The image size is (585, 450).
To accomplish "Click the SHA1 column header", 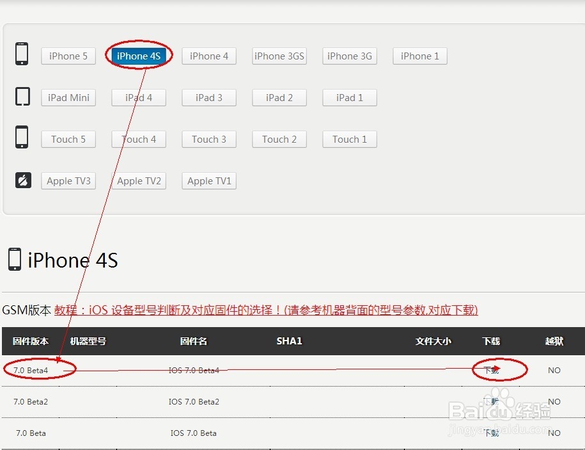I will [x=289, y=341].
